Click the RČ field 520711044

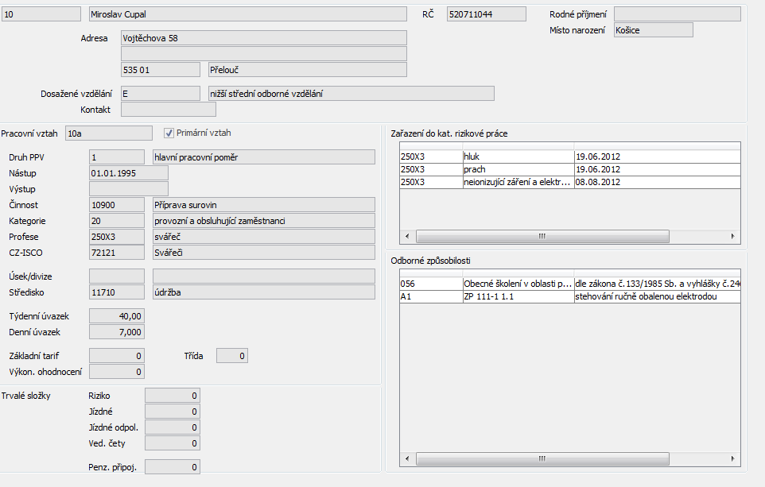pyautogui.click(x=486, y=14)
